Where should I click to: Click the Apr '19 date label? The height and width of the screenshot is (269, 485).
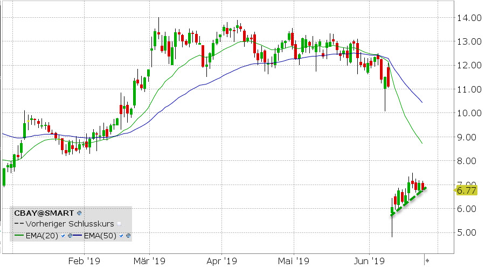pyautogui.click(x=221, y=261)
